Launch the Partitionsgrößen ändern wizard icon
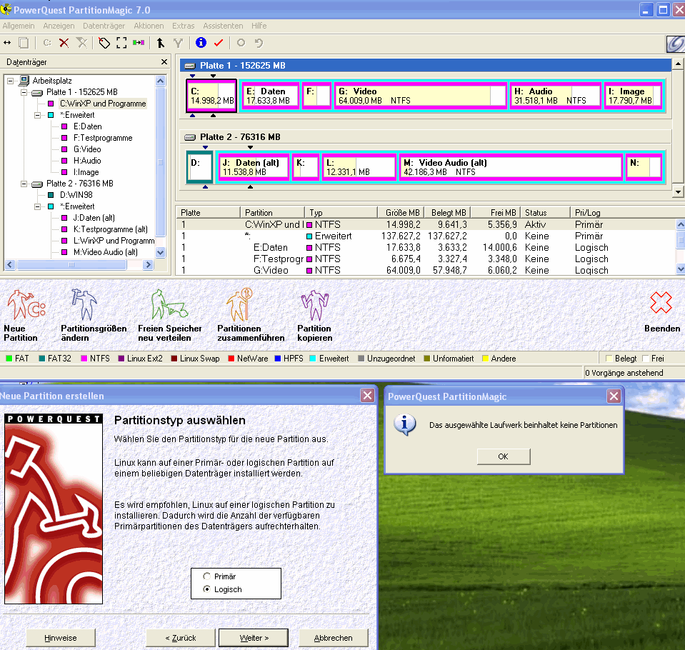685x650 pixels. pyautogui.click(x=85, y=304)
